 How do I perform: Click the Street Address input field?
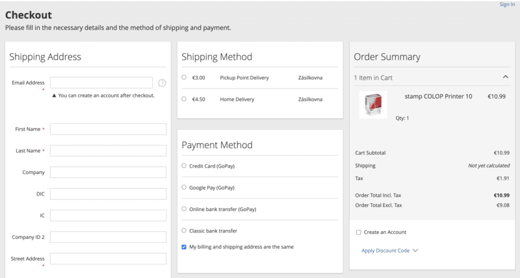click(108, 259)
